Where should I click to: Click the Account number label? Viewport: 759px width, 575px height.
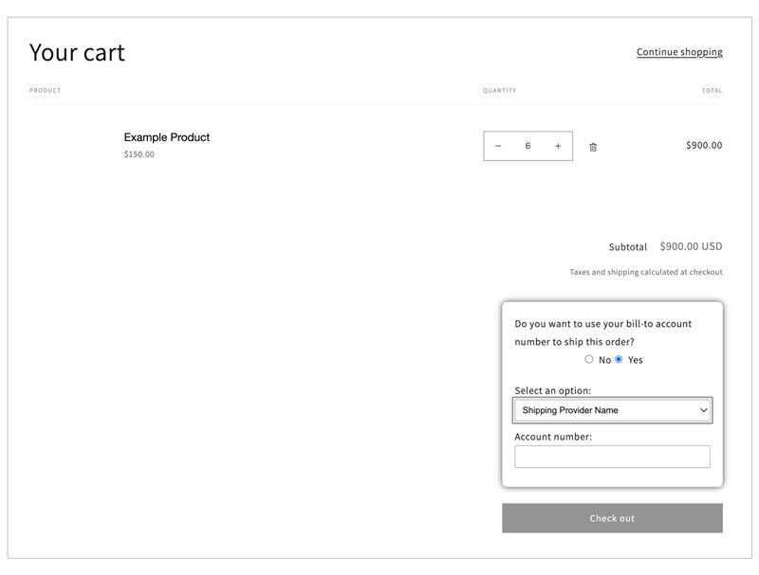coord(553,437)
